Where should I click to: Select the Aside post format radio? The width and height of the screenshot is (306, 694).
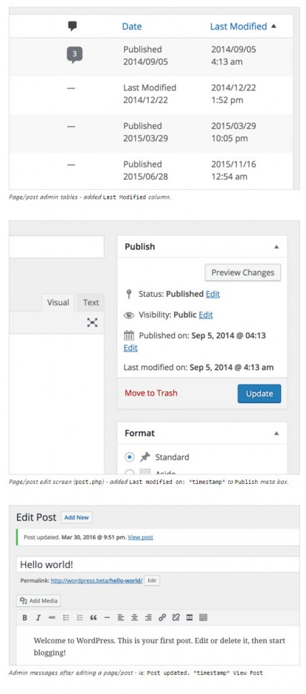coord(129,472)
